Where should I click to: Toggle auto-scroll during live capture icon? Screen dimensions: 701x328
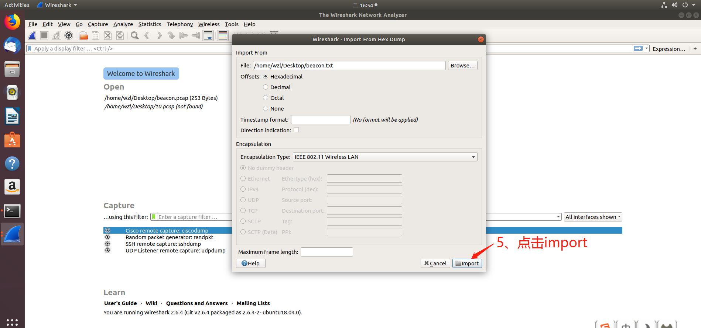point(208,35)
